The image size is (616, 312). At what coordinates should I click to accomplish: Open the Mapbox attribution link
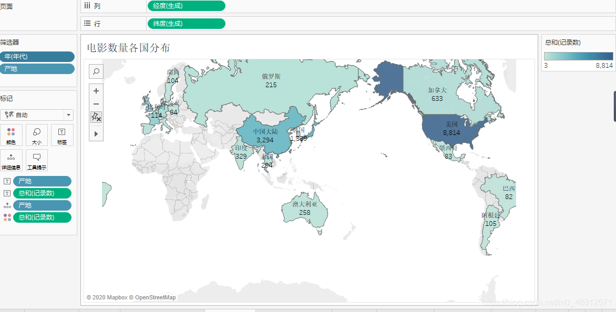107,297
